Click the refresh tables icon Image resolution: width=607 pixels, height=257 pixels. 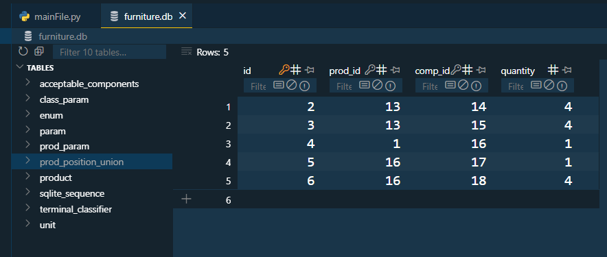coord(23,51)
